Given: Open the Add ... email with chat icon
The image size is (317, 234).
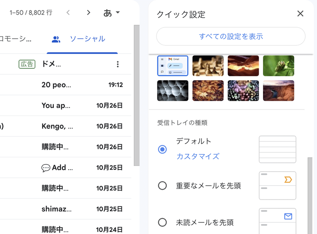Looking at the screenshot, I should click(x=66, y=168).
